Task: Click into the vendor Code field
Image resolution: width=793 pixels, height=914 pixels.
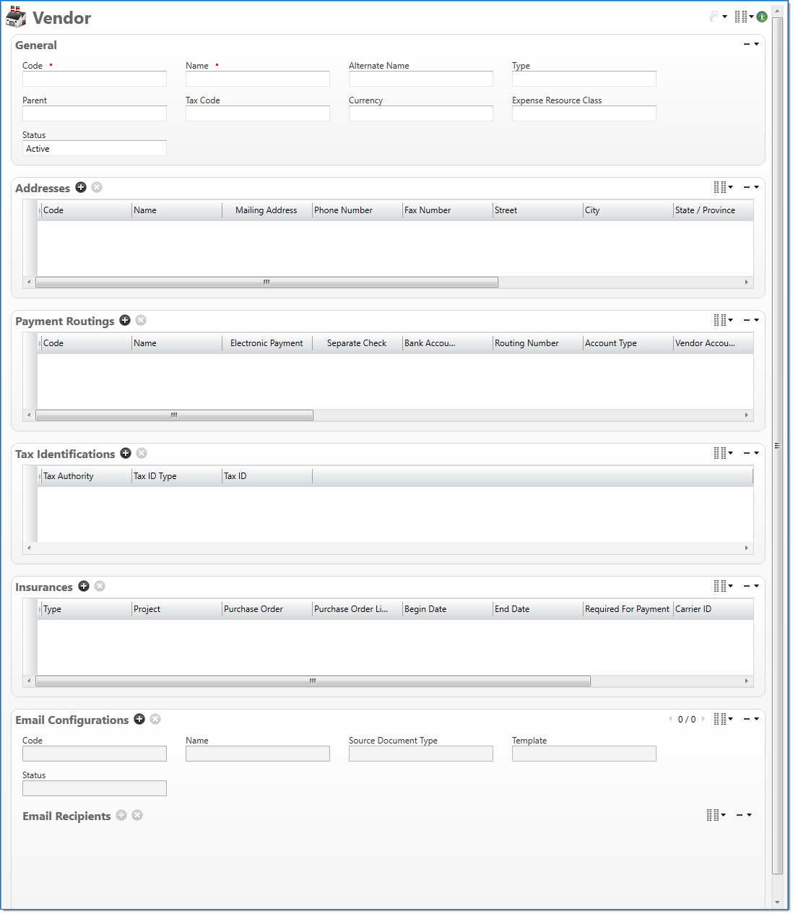Action: 95,79
